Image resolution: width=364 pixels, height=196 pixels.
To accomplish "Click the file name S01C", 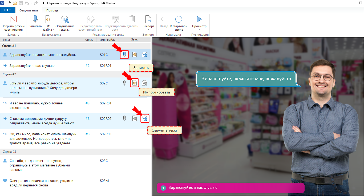I will coord(104,55).
